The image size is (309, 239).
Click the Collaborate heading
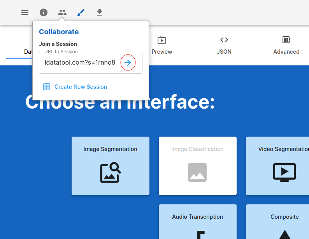pos(59,32)
